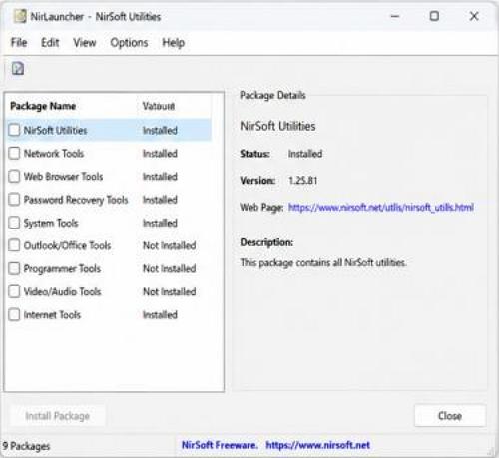Tick the System Tools checkbox
This screenshot has width=499, height=458.
click(x=14, y=223)
